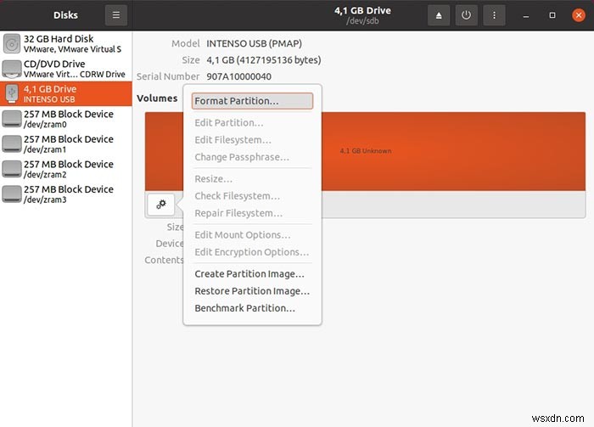594x427 pixels.
Task: Click the eject drive icon
Action: (439, 15)
